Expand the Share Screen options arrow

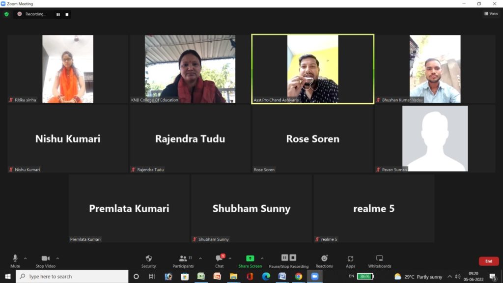[262, 258]
